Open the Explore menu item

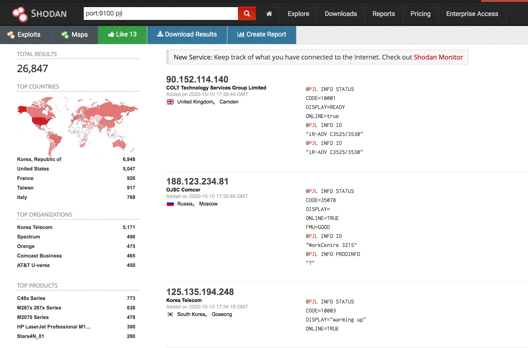[x=298, y=14]
